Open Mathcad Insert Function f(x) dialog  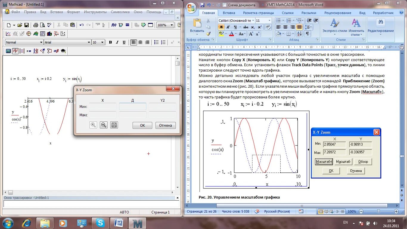tap(114, 25)
